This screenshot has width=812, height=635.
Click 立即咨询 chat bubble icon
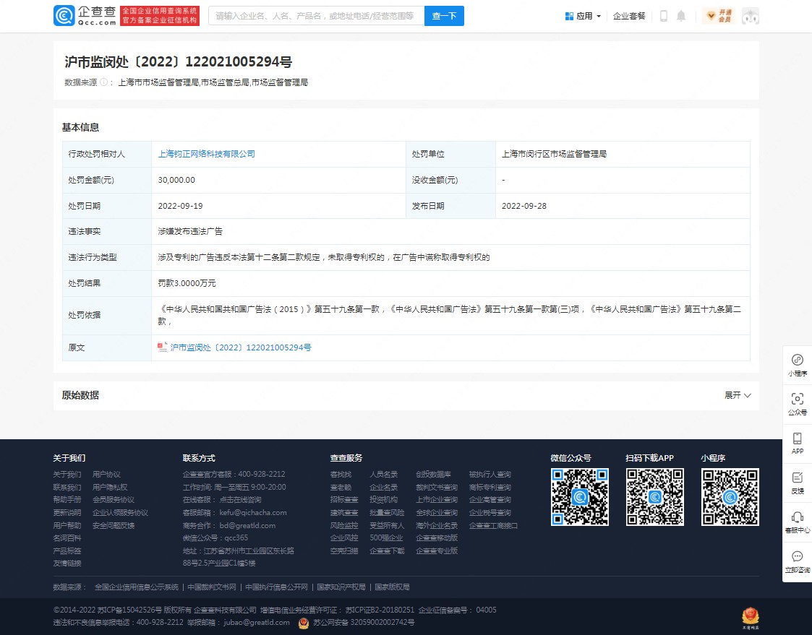click(797, 561)
